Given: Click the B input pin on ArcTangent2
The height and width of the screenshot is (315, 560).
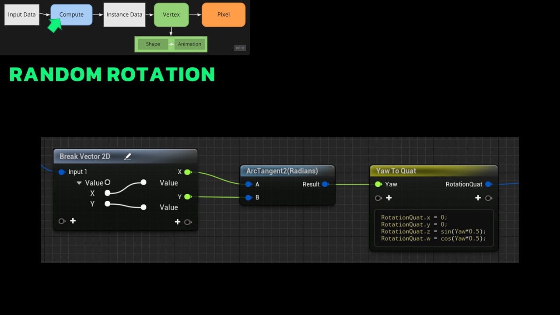Looking at the screenshot, I should (248, 198).
